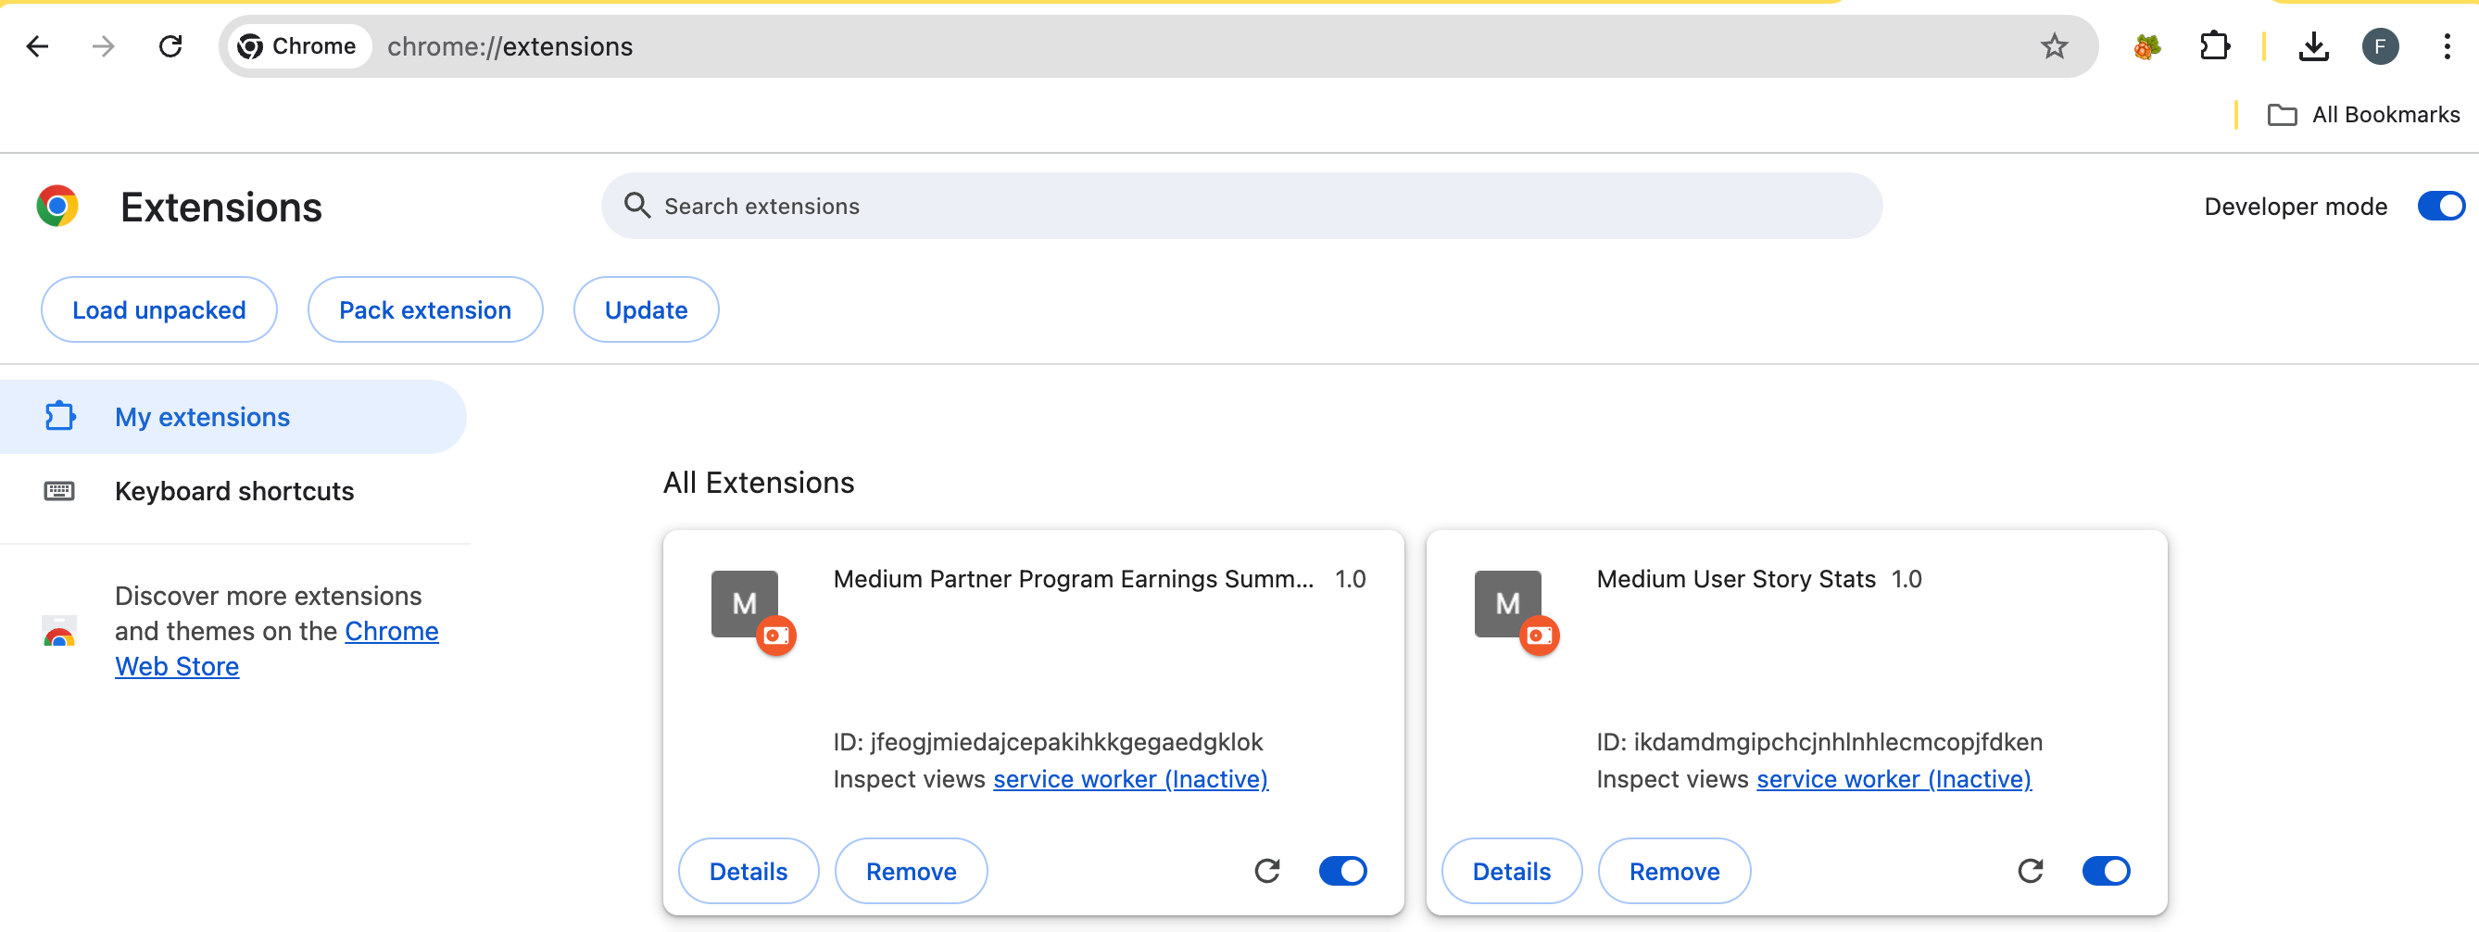Open Details for Medium User Story Stats
Screen dimensions: 2479x932
tap(1511, 870)
